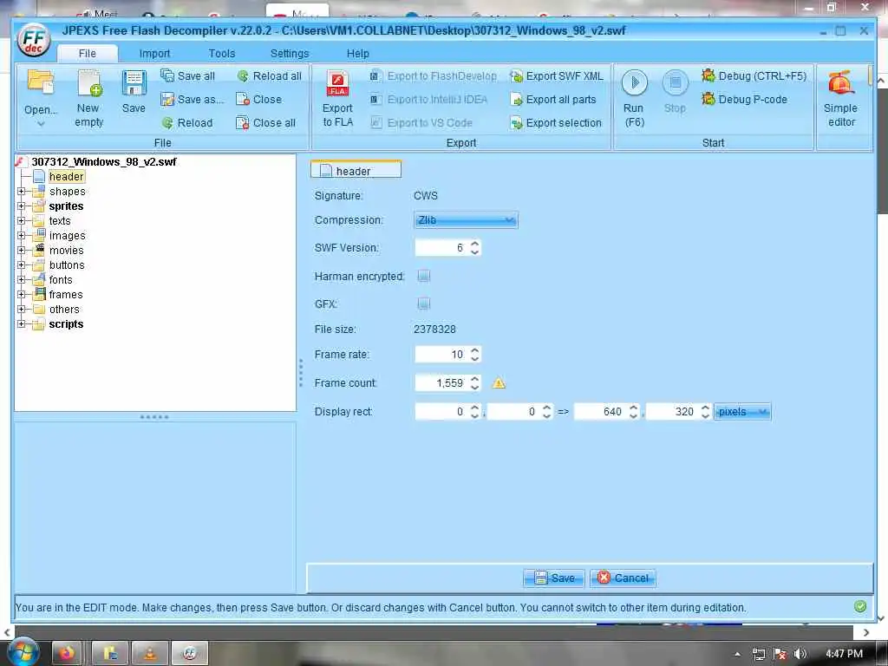The height and width of the screenshot is (666, 888).
Task: Expand the sprites tree node
Action: coord(22,206)
